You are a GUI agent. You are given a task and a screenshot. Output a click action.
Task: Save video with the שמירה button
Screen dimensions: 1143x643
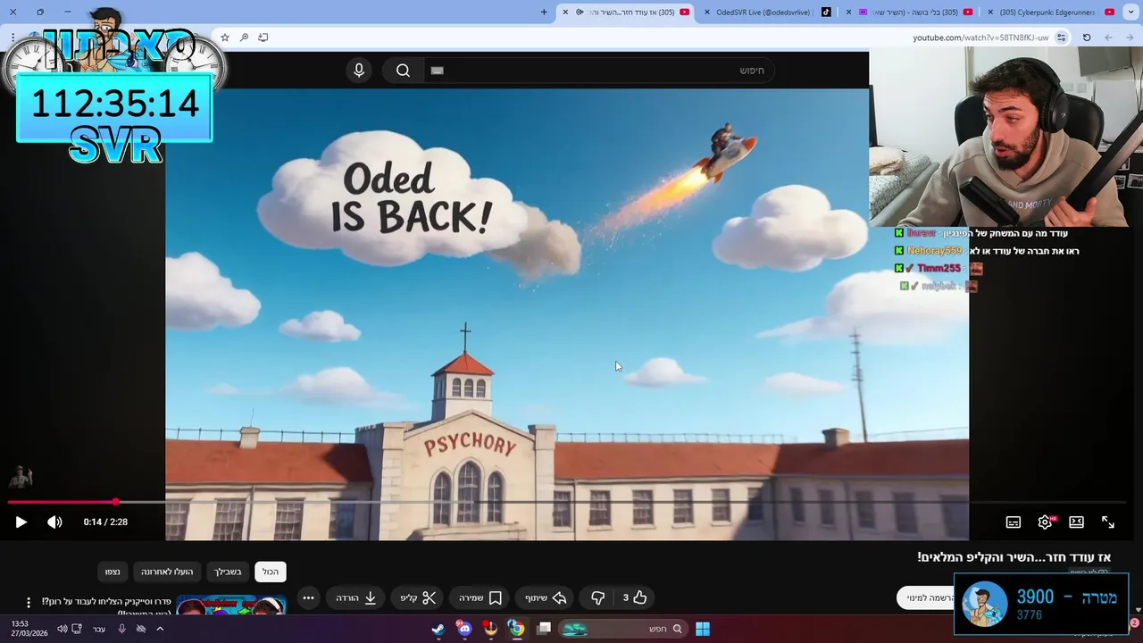tap(480, 597)
